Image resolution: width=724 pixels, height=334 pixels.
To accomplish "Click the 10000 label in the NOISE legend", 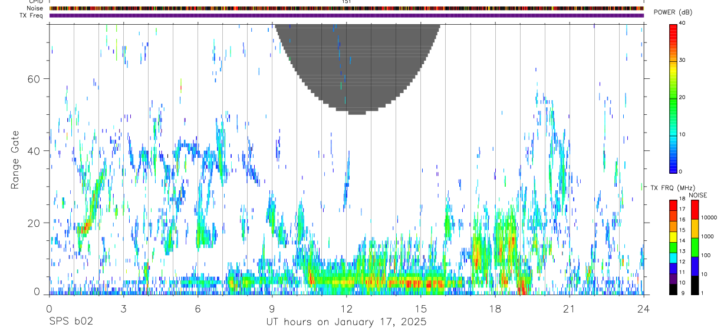I will (708, 218).
